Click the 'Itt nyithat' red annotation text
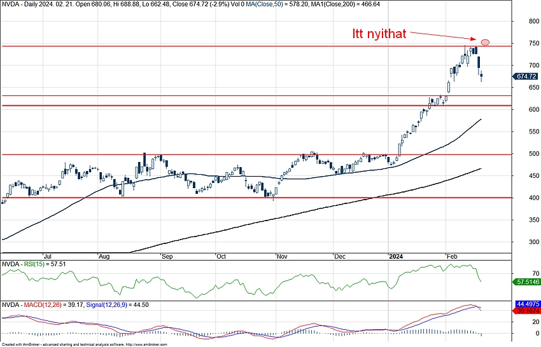Screen dimensions: 541x347 click(379, 34)
